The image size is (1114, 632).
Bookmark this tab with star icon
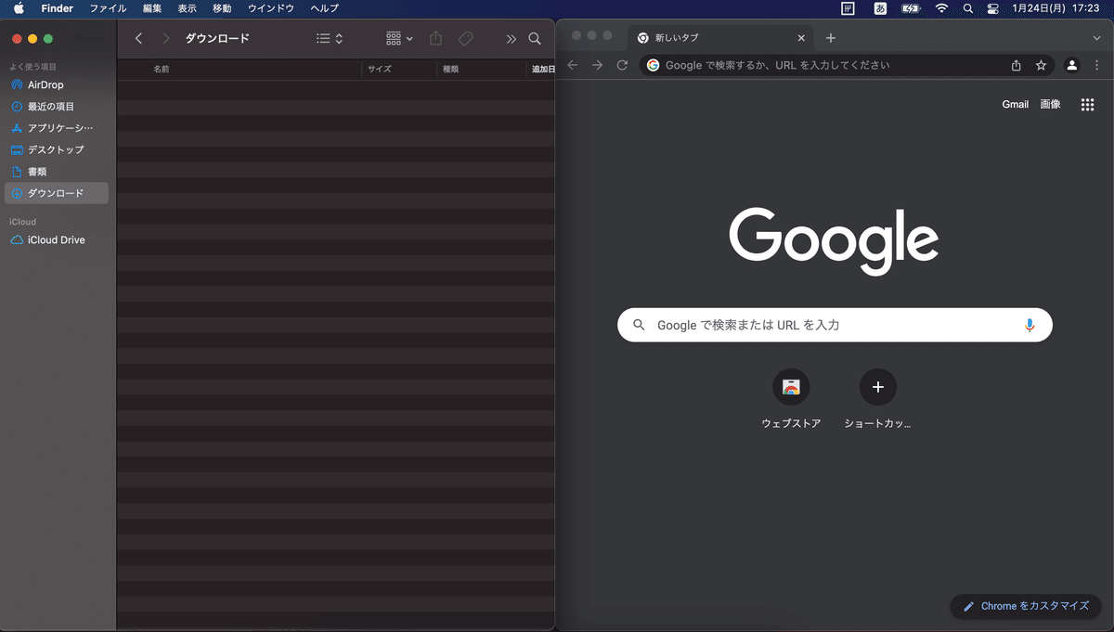[x=1041, y=65]
